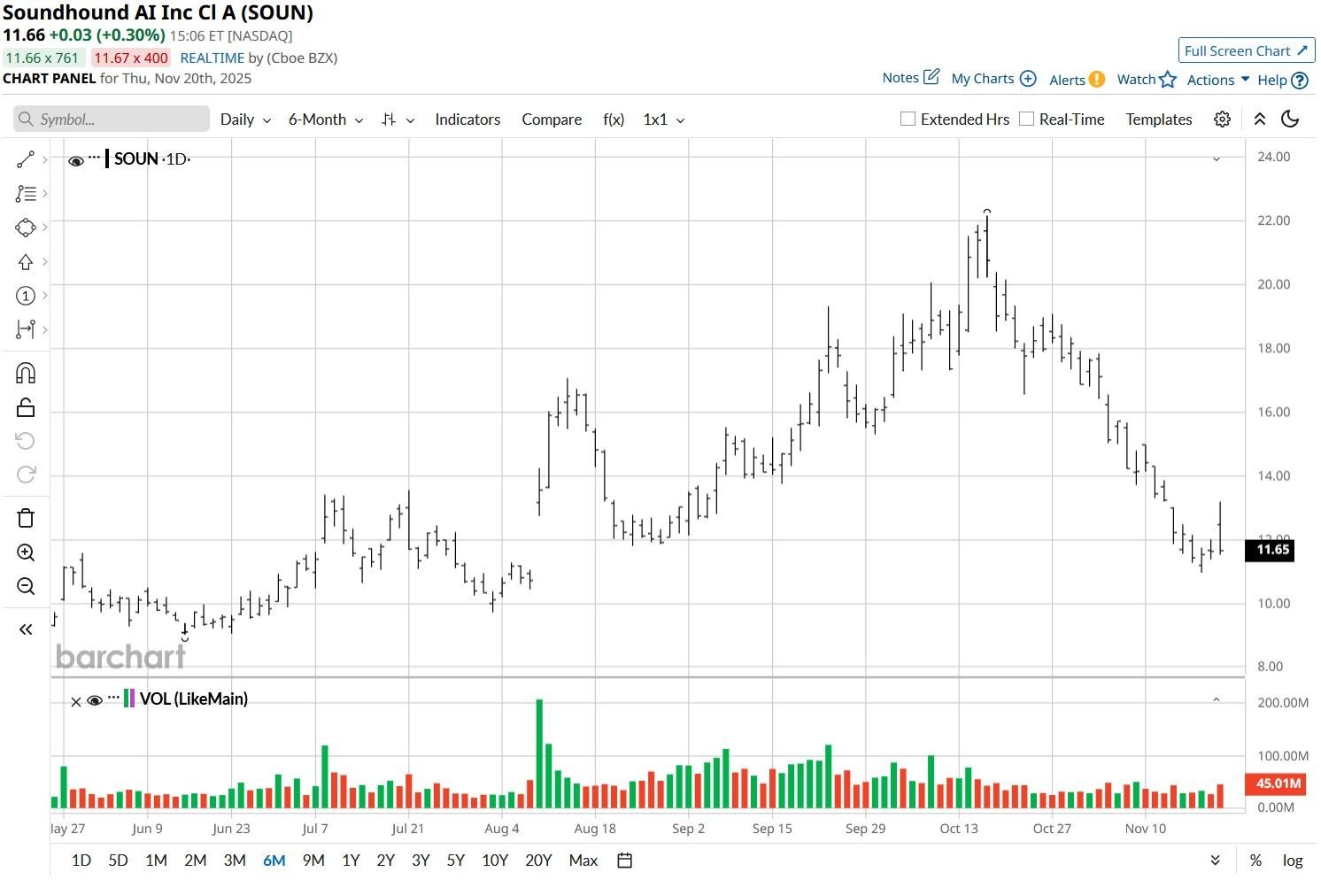
Task: Add chart to My Charts
Action: tap(993, 79)
